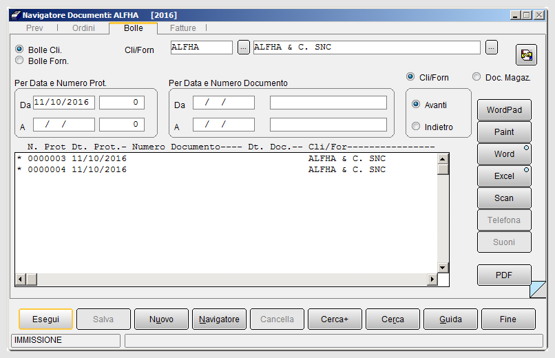Click the document transfer icon at top right
This screenshot has height=358, width=555.
pos(526,55)
